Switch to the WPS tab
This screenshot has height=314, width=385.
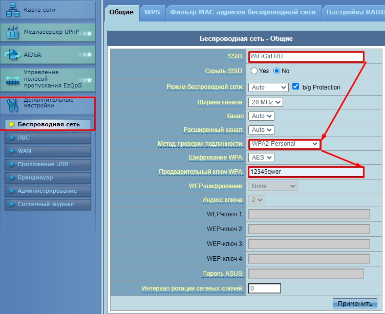coord(152,12)
